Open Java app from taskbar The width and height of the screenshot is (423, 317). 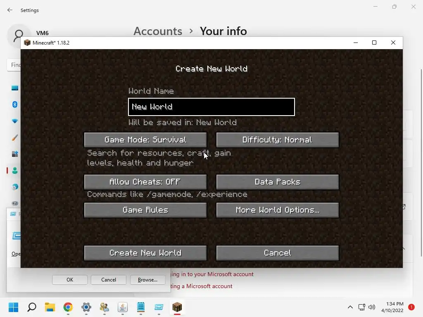(x=122, y=307)
